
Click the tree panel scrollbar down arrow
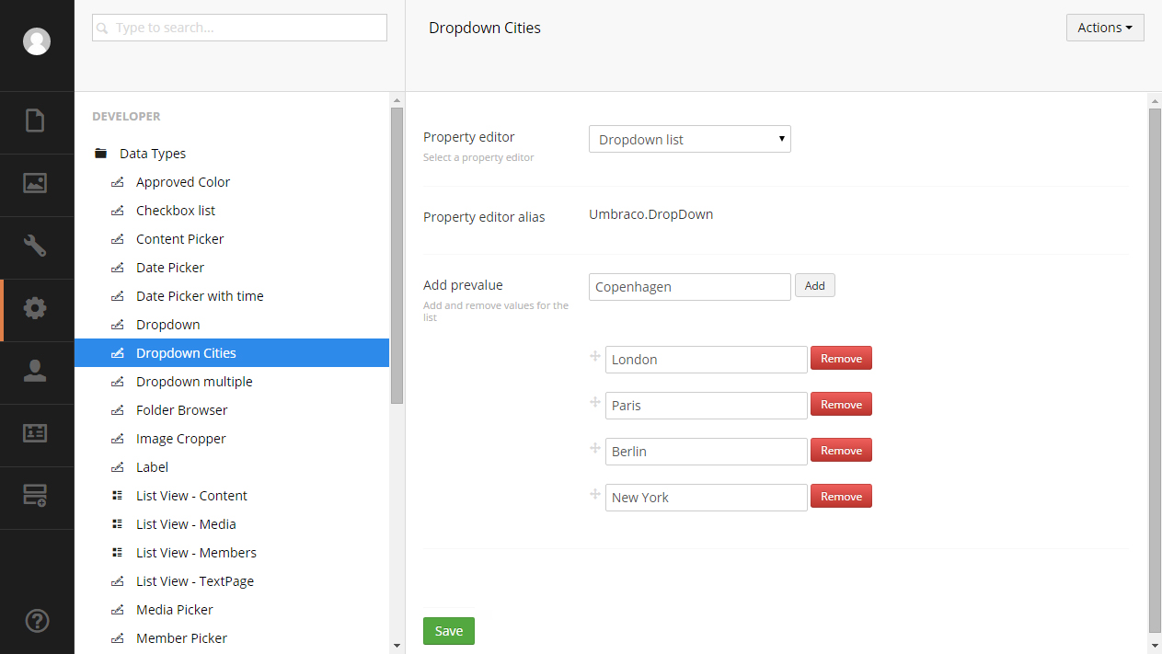pos(397,646)
